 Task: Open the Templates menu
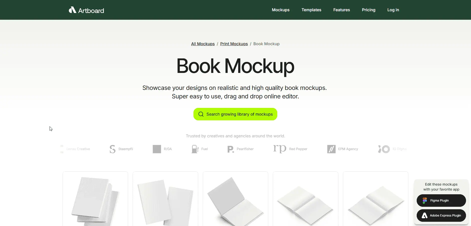[x=311, y=10]
